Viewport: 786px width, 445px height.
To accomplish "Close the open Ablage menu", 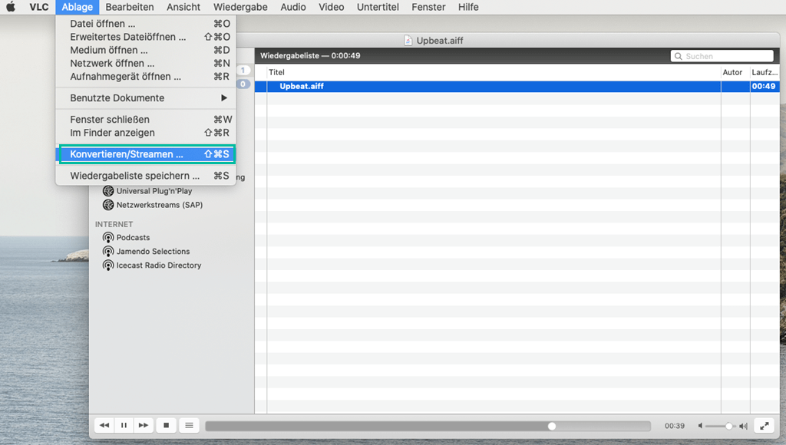I will [x=78, y=7].
